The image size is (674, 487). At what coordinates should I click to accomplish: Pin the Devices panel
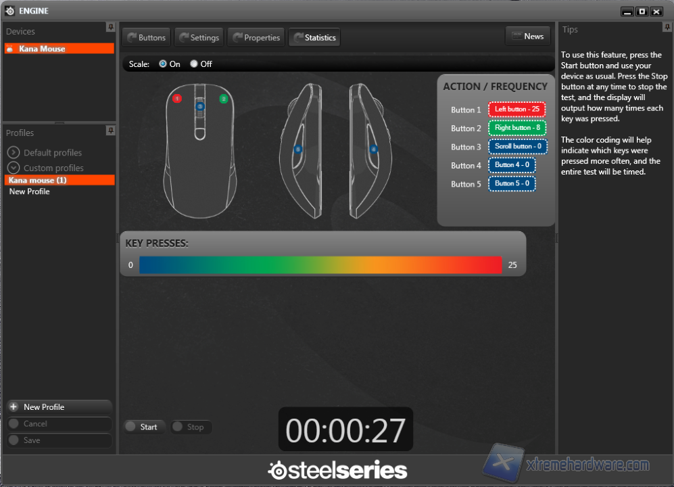point(110,27)
